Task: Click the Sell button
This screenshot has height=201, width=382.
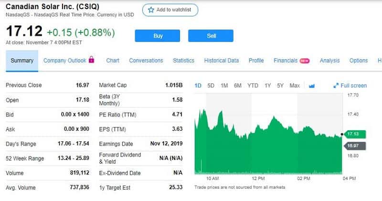Action: tap(211, 36)
